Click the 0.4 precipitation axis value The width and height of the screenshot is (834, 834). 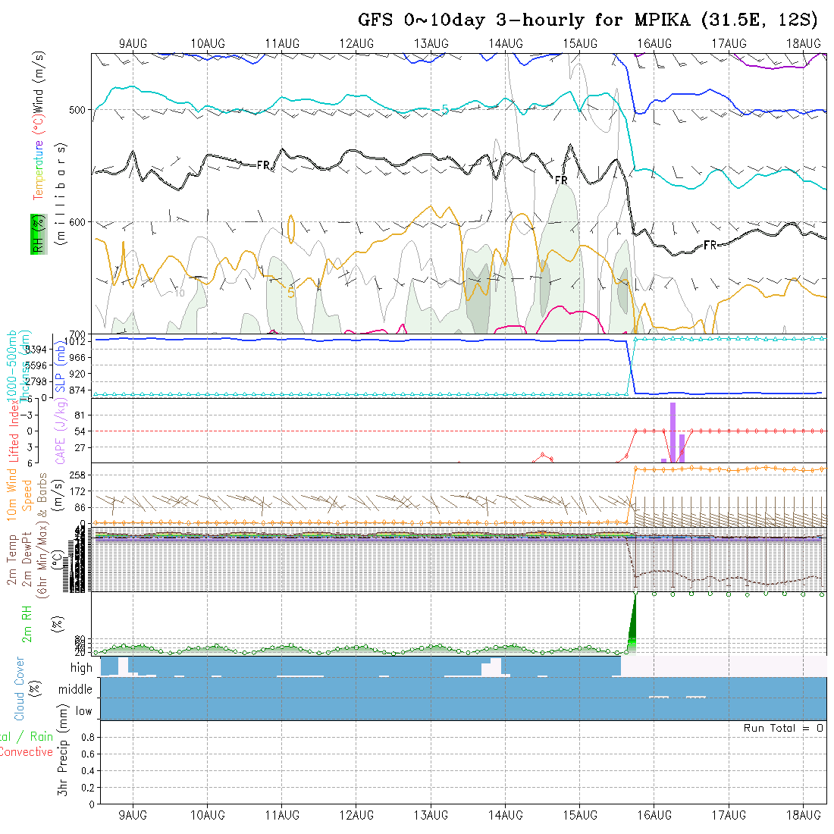tap(88, 771)
